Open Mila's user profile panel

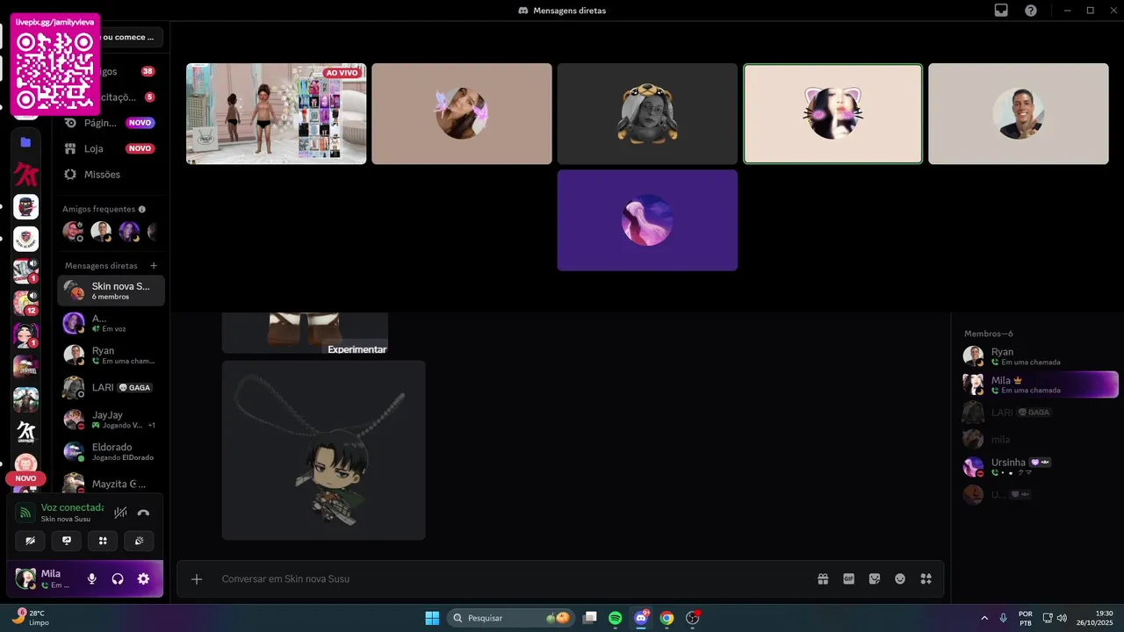click(x=46, y=579)
